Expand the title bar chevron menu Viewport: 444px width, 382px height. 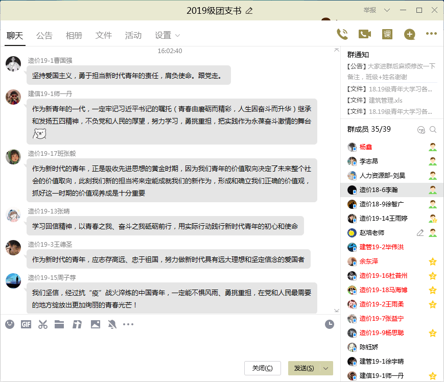pyautogui.click(x=387, y=10)
